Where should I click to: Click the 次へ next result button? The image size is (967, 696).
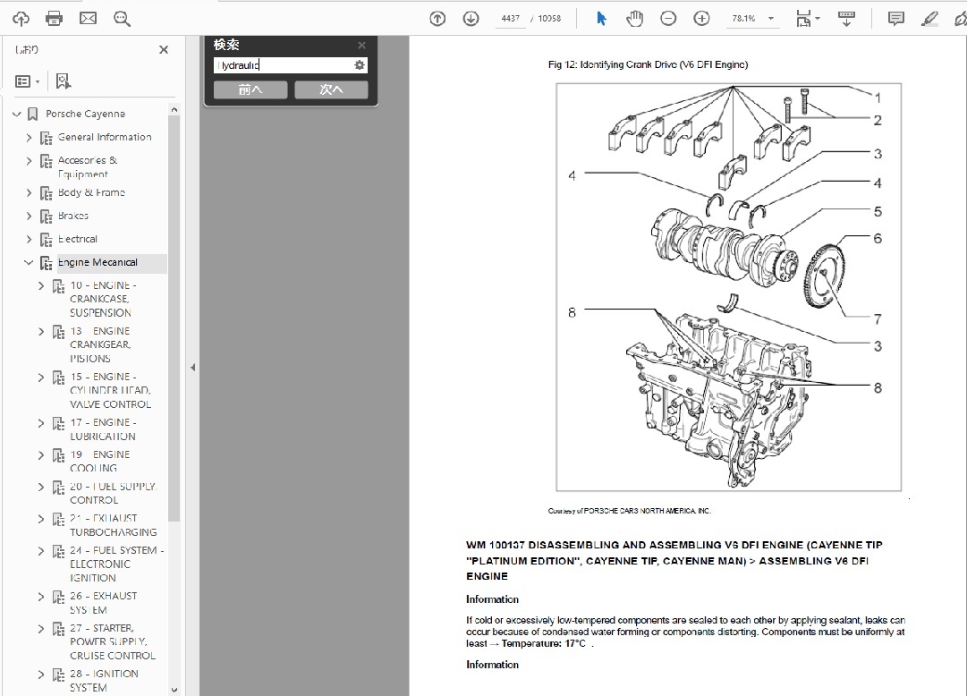331,89
